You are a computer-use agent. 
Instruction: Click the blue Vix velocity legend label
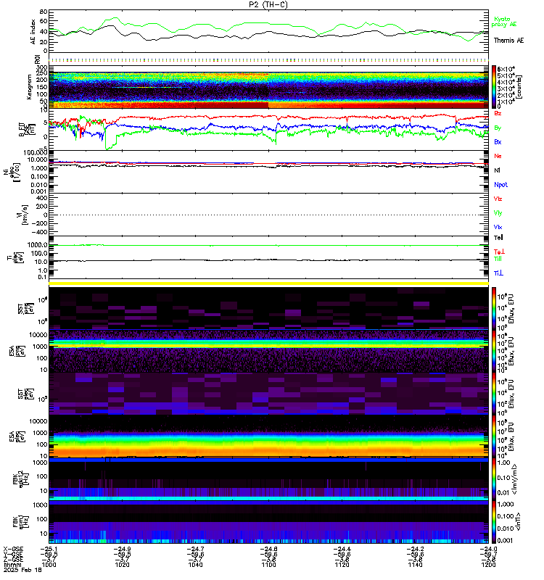498,227
